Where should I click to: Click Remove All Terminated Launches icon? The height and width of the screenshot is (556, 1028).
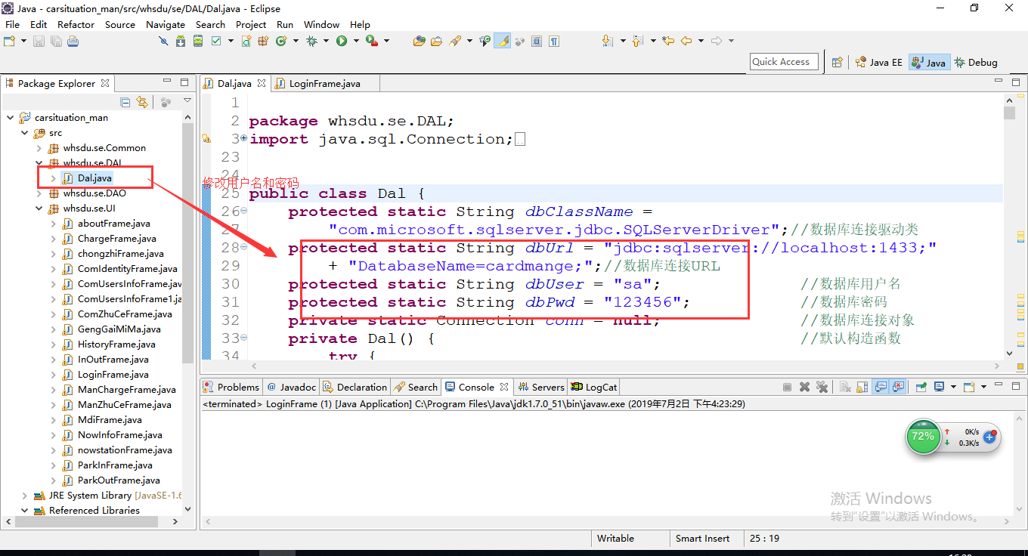822,387
